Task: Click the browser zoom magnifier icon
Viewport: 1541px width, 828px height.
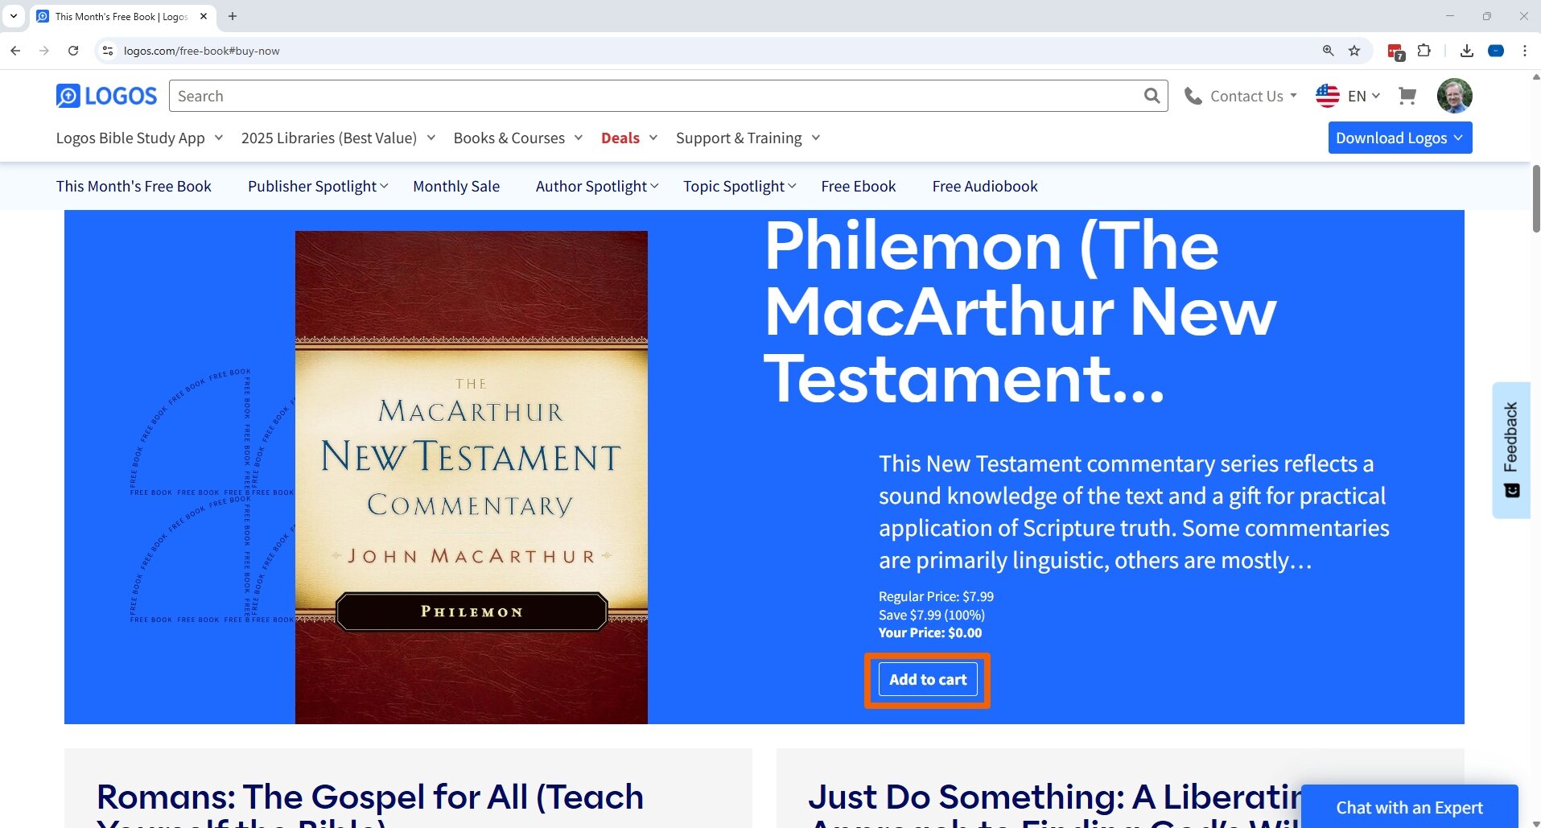Action: pos(1328,51)
